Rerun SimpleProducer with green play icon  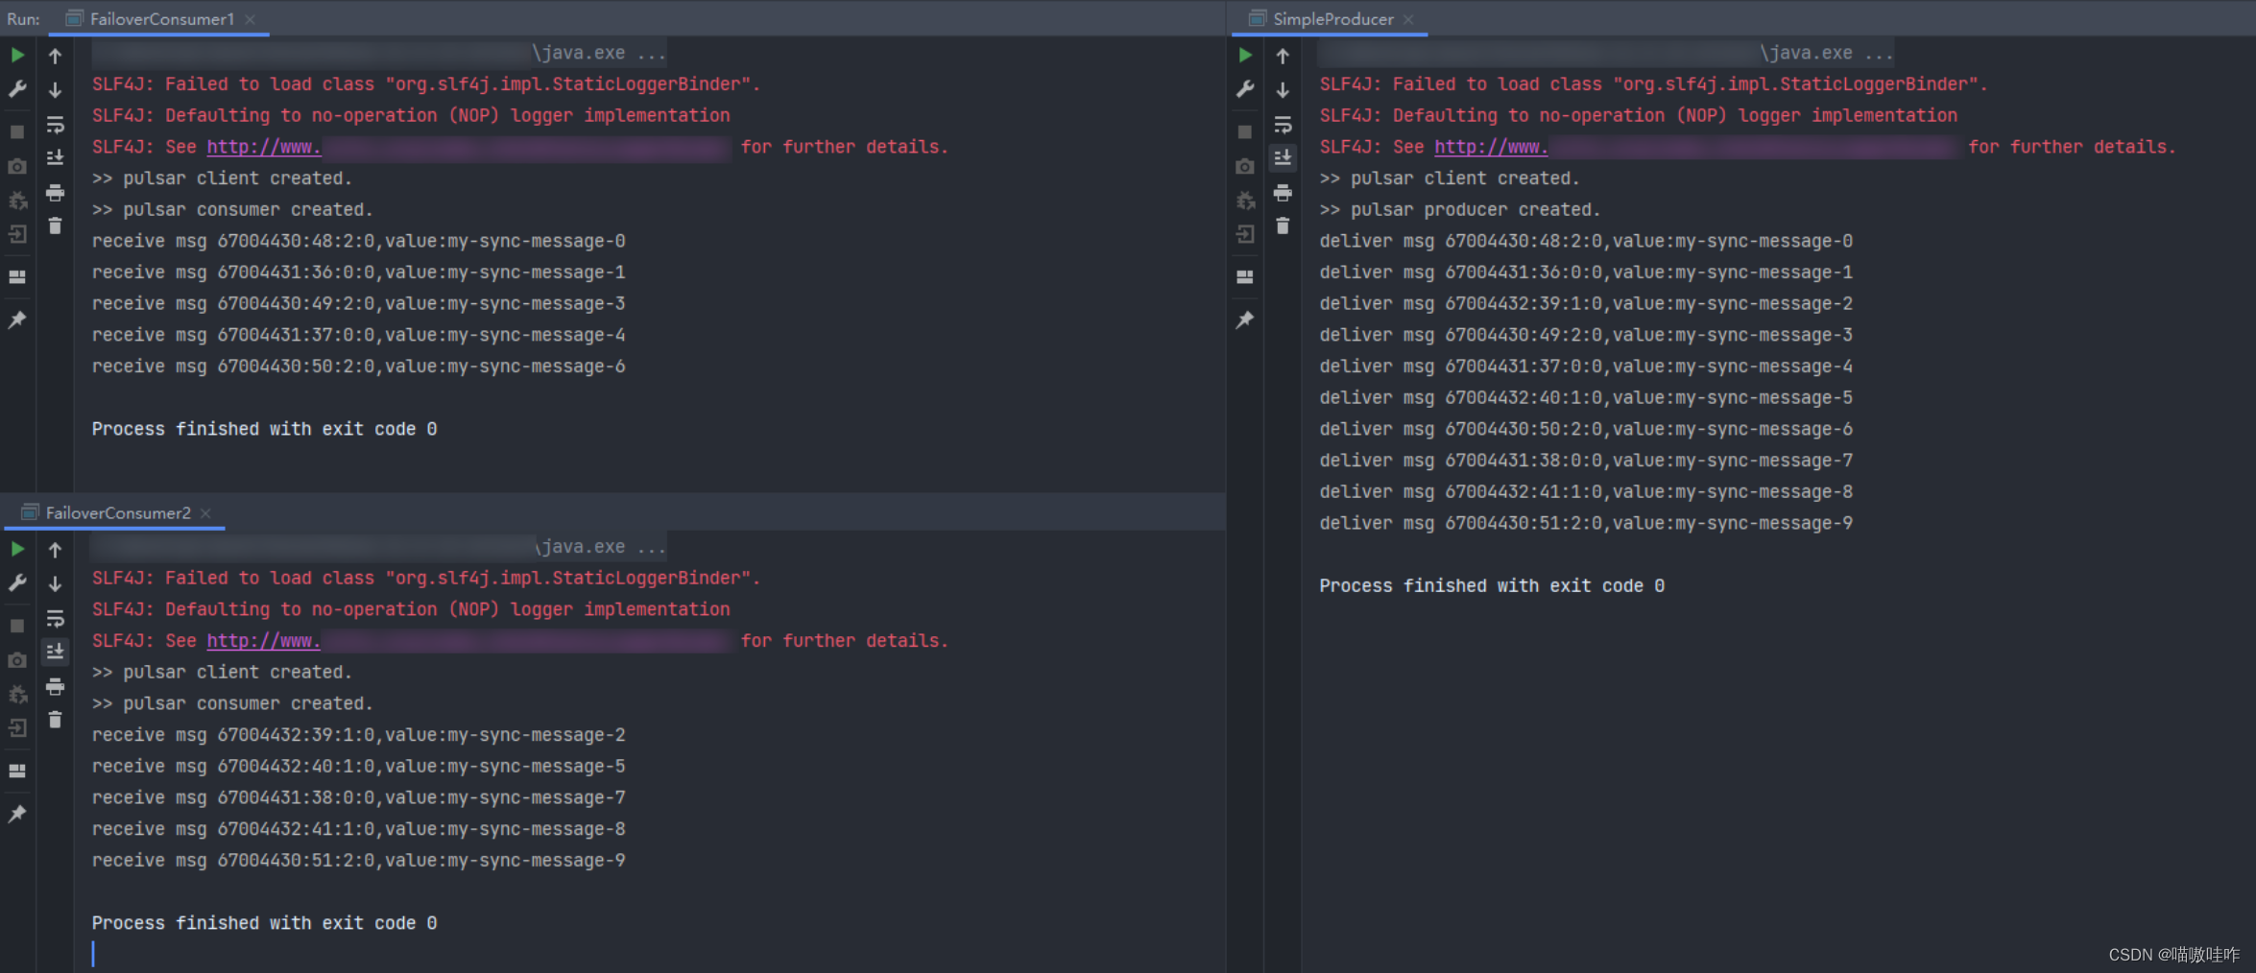pos(1245,55)
